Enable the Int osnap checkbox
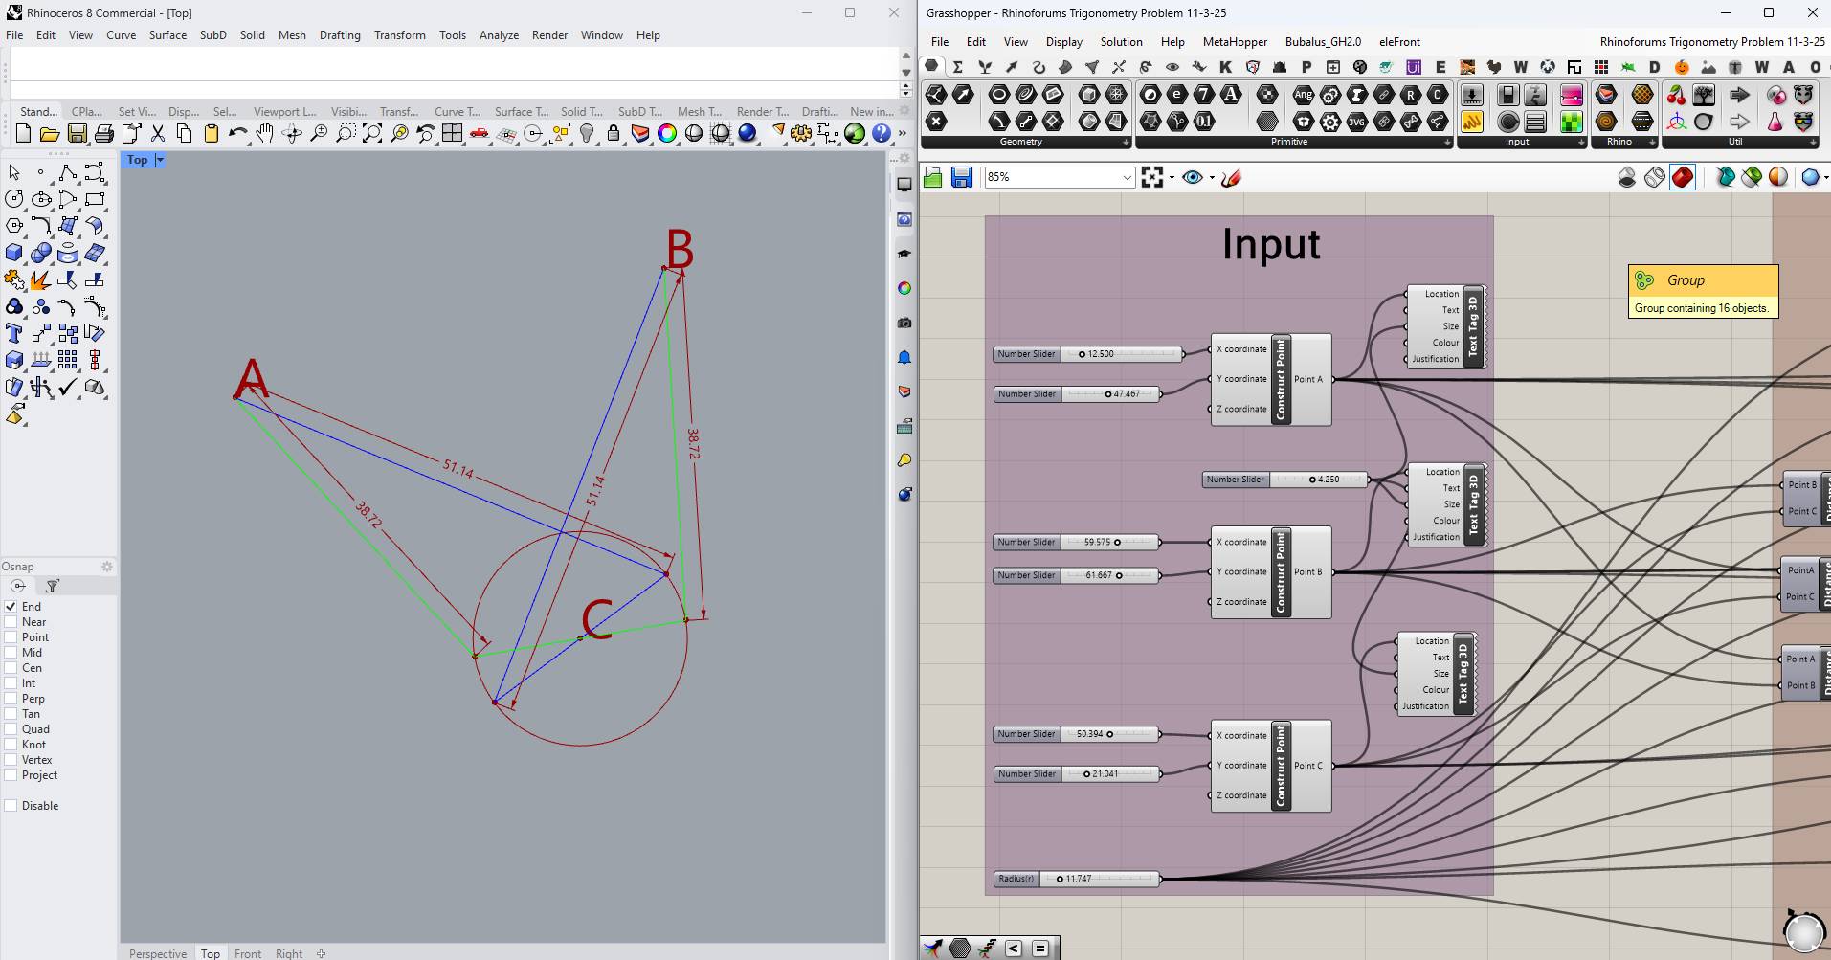The height and width of the screenshot is (960, 1831). 11,683
